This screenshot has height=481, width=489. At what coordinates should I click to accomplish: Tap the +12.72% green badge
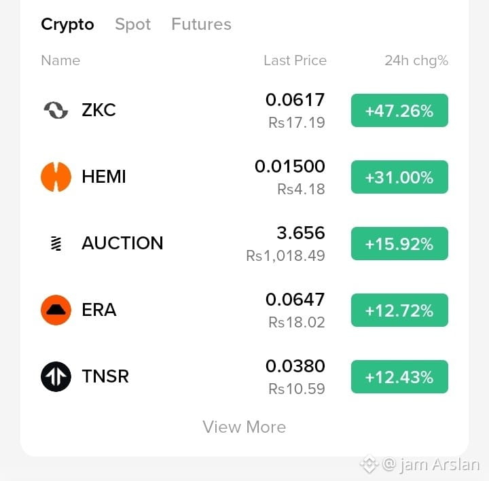[399, 310]
